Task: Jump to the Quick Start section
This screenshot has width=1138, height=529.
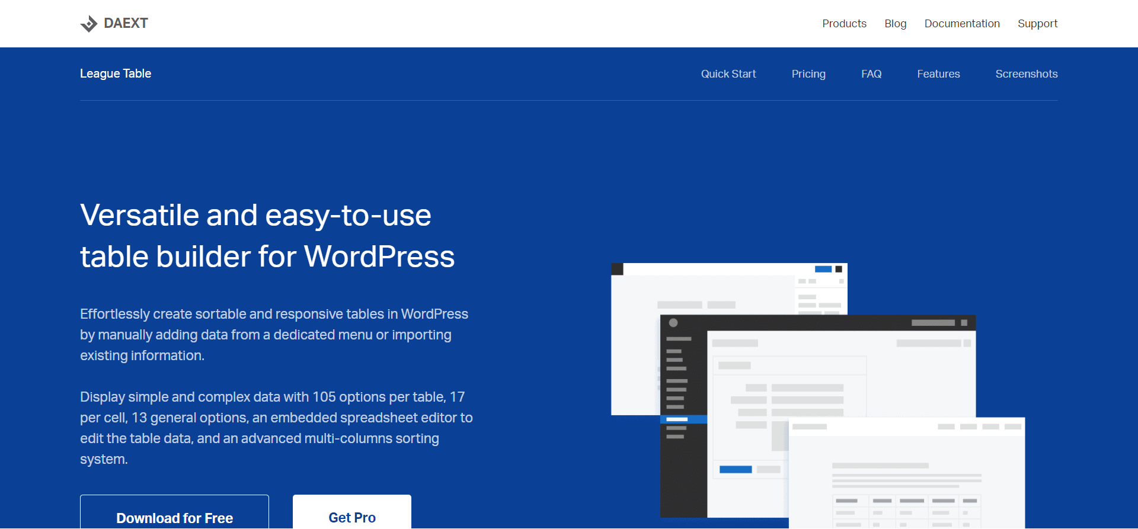Action: click(x=728, y=74)
